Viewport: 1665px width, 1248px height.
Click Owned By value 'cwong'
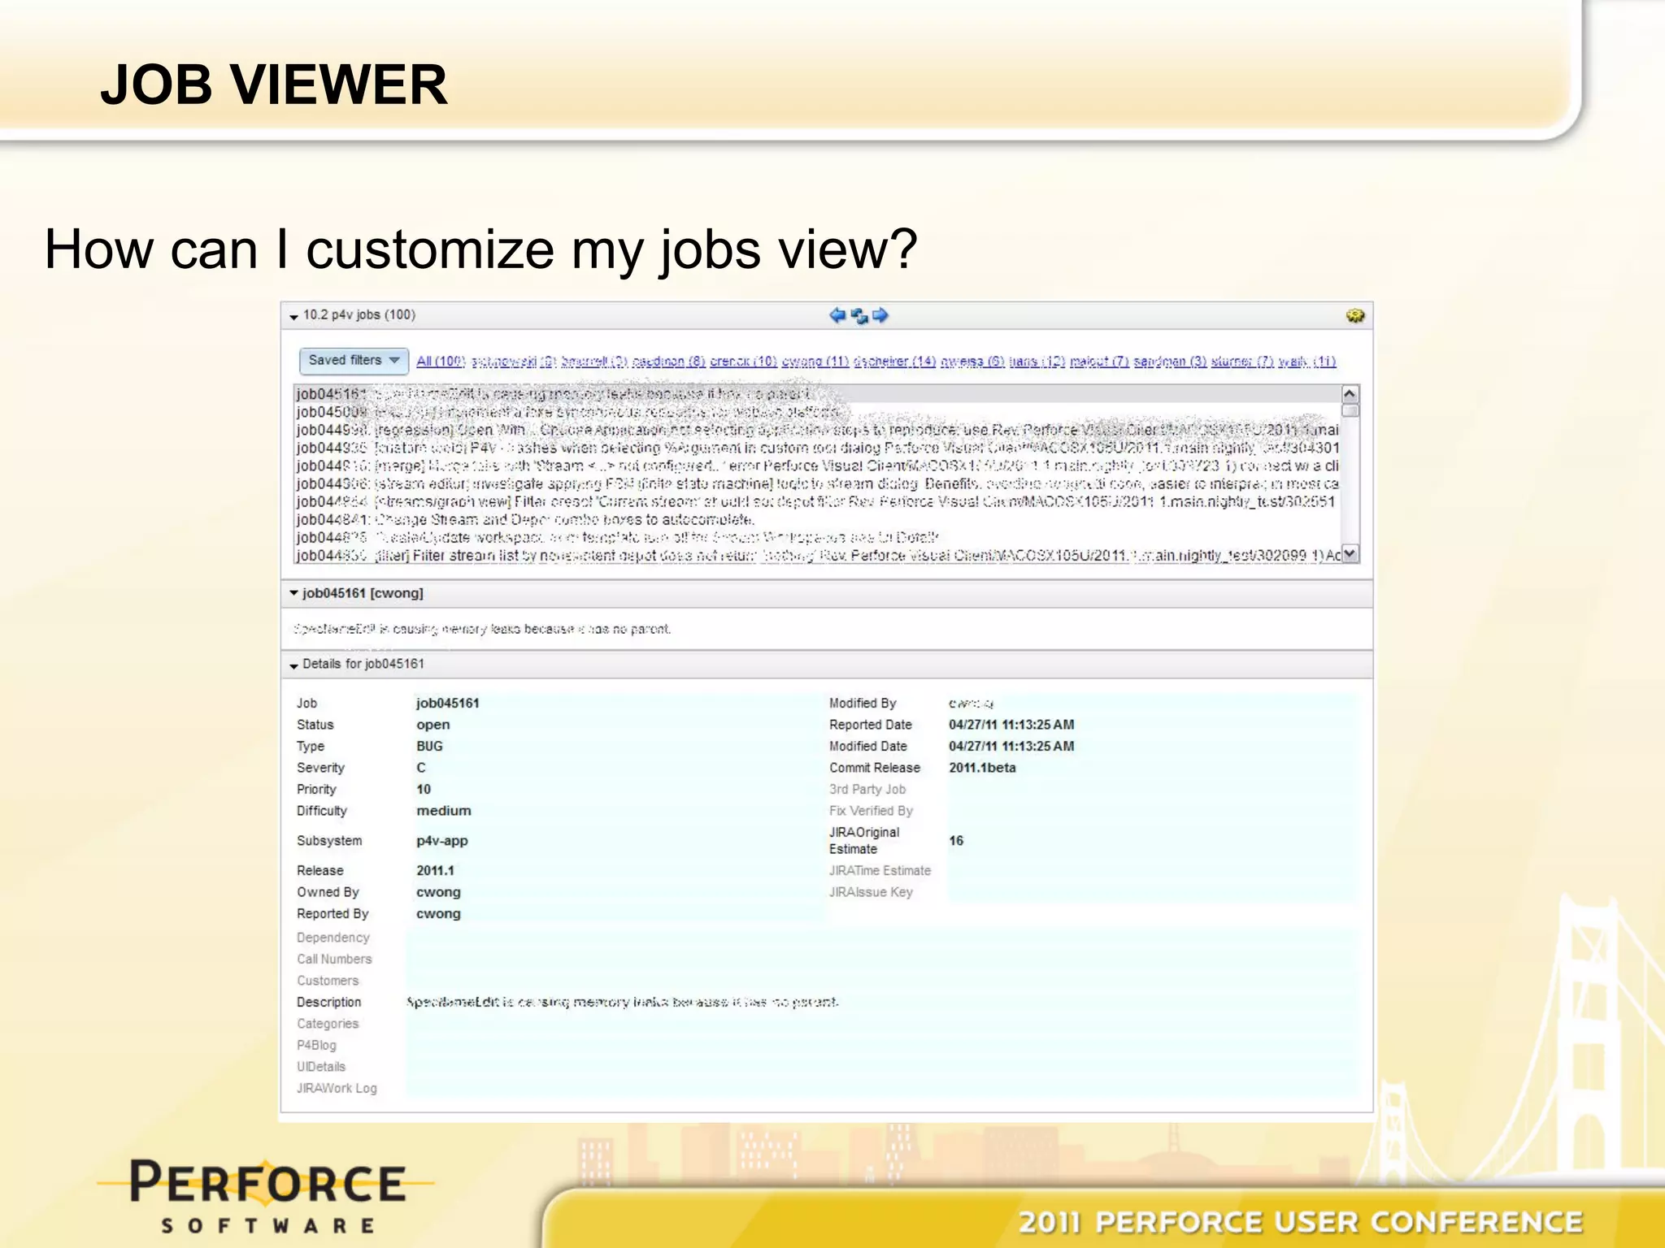coord(438,892)
